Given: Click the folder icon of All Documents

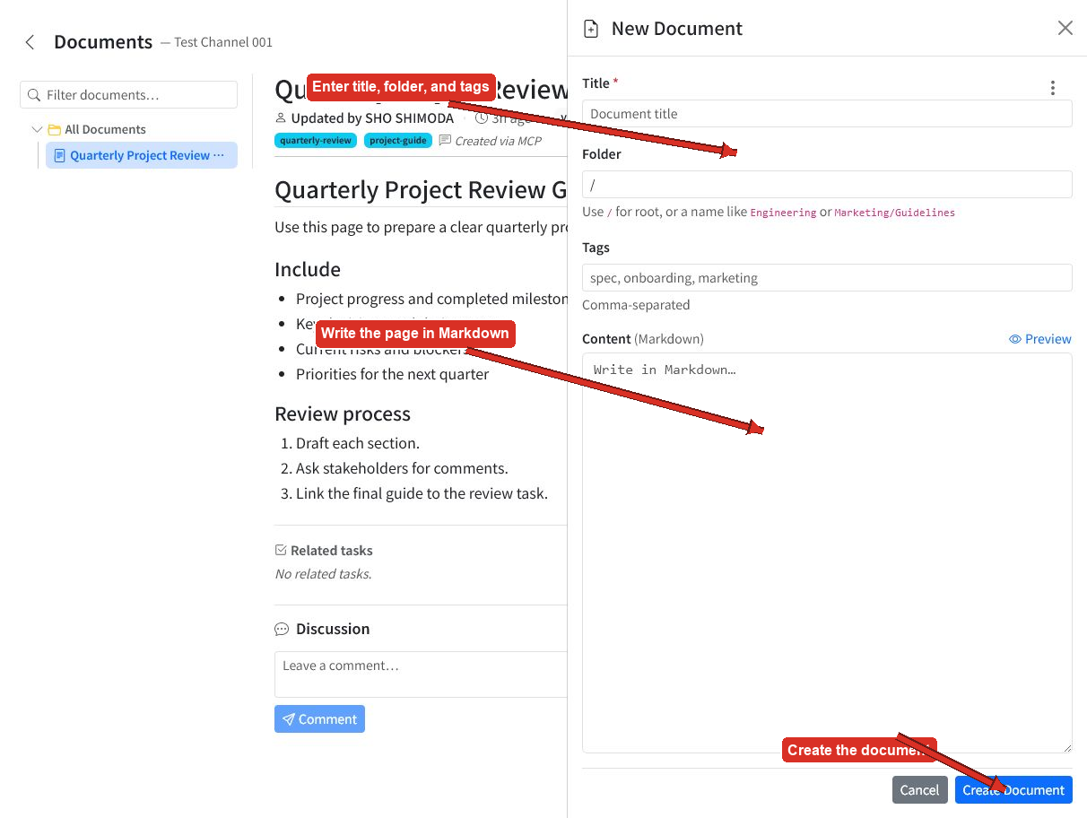Looking at the screenshot, I should (54, 129).
